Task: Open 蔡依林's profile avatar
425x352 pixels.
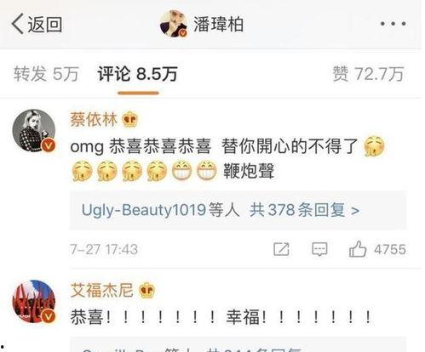Action: (34, 131)
